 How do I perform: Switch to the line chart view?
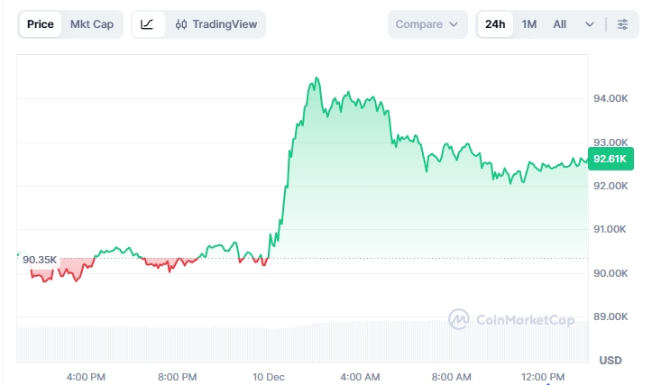coord(147,24)
